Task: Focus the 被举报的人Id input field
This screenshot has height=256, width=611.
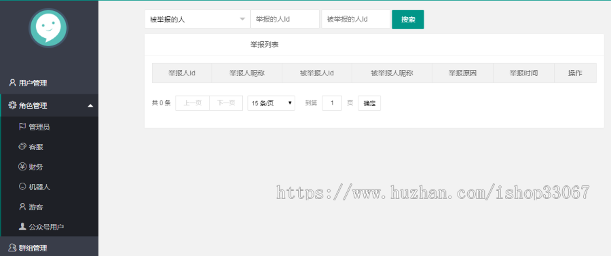Action: (356, 19)
